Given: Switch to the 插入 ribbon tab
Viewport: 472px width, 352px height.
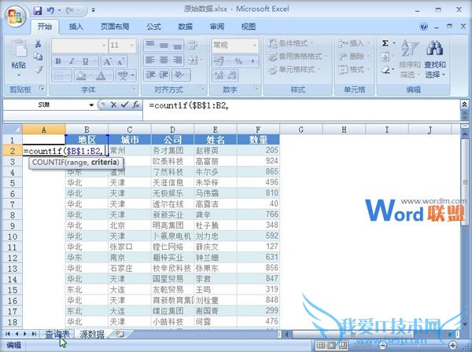Looking at the screenshot, I should click(76, 27).
